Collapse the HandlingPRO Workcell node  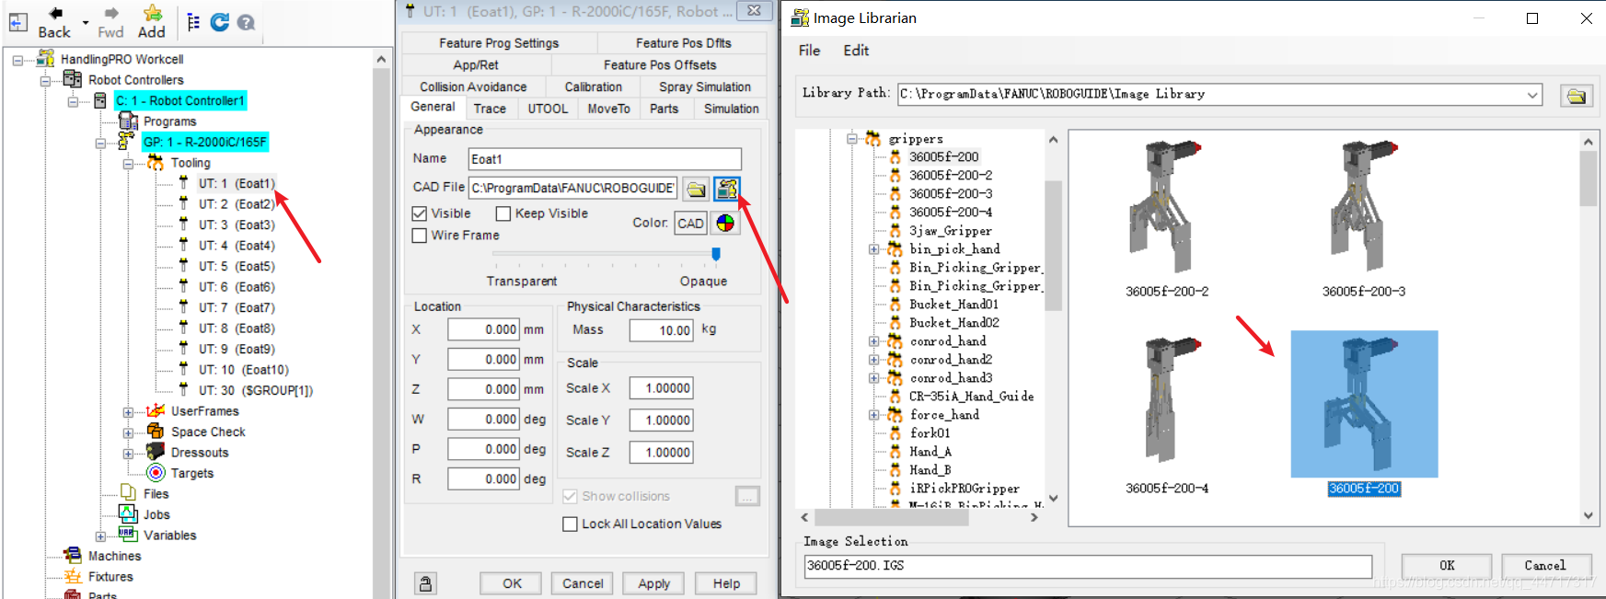(17, 60)
